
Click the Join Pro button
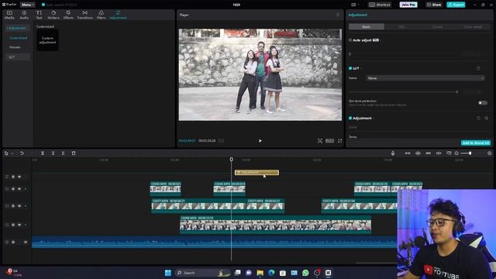[x=408, y=5]
